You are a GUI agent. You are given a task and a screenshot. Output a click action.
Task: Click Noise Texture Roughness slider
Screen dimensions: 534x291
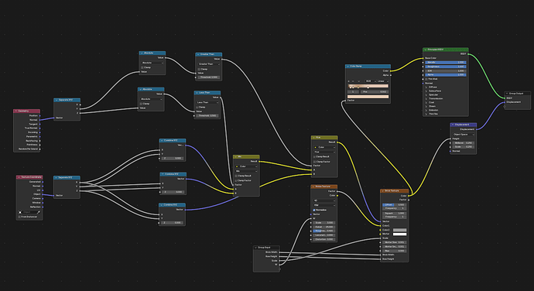click(x=324, y=231)
